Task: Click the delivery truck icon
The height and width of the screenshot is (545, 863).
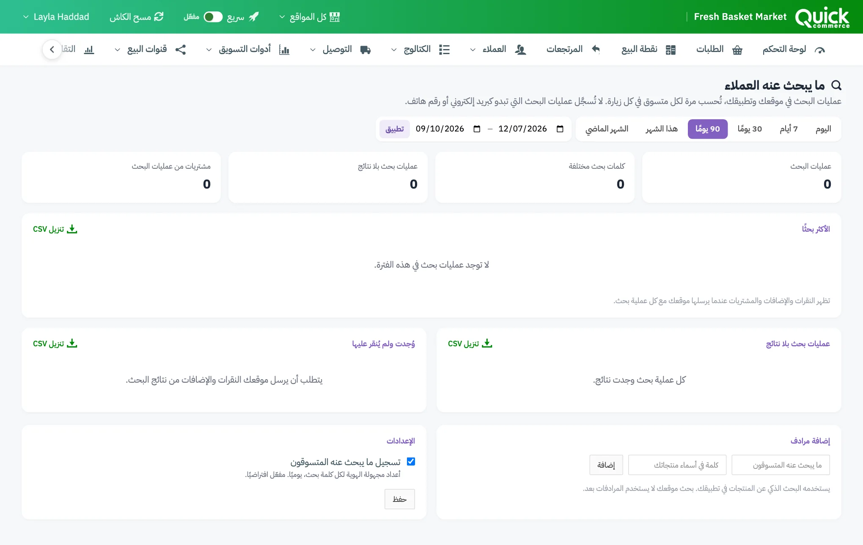Action: [366, 50]
